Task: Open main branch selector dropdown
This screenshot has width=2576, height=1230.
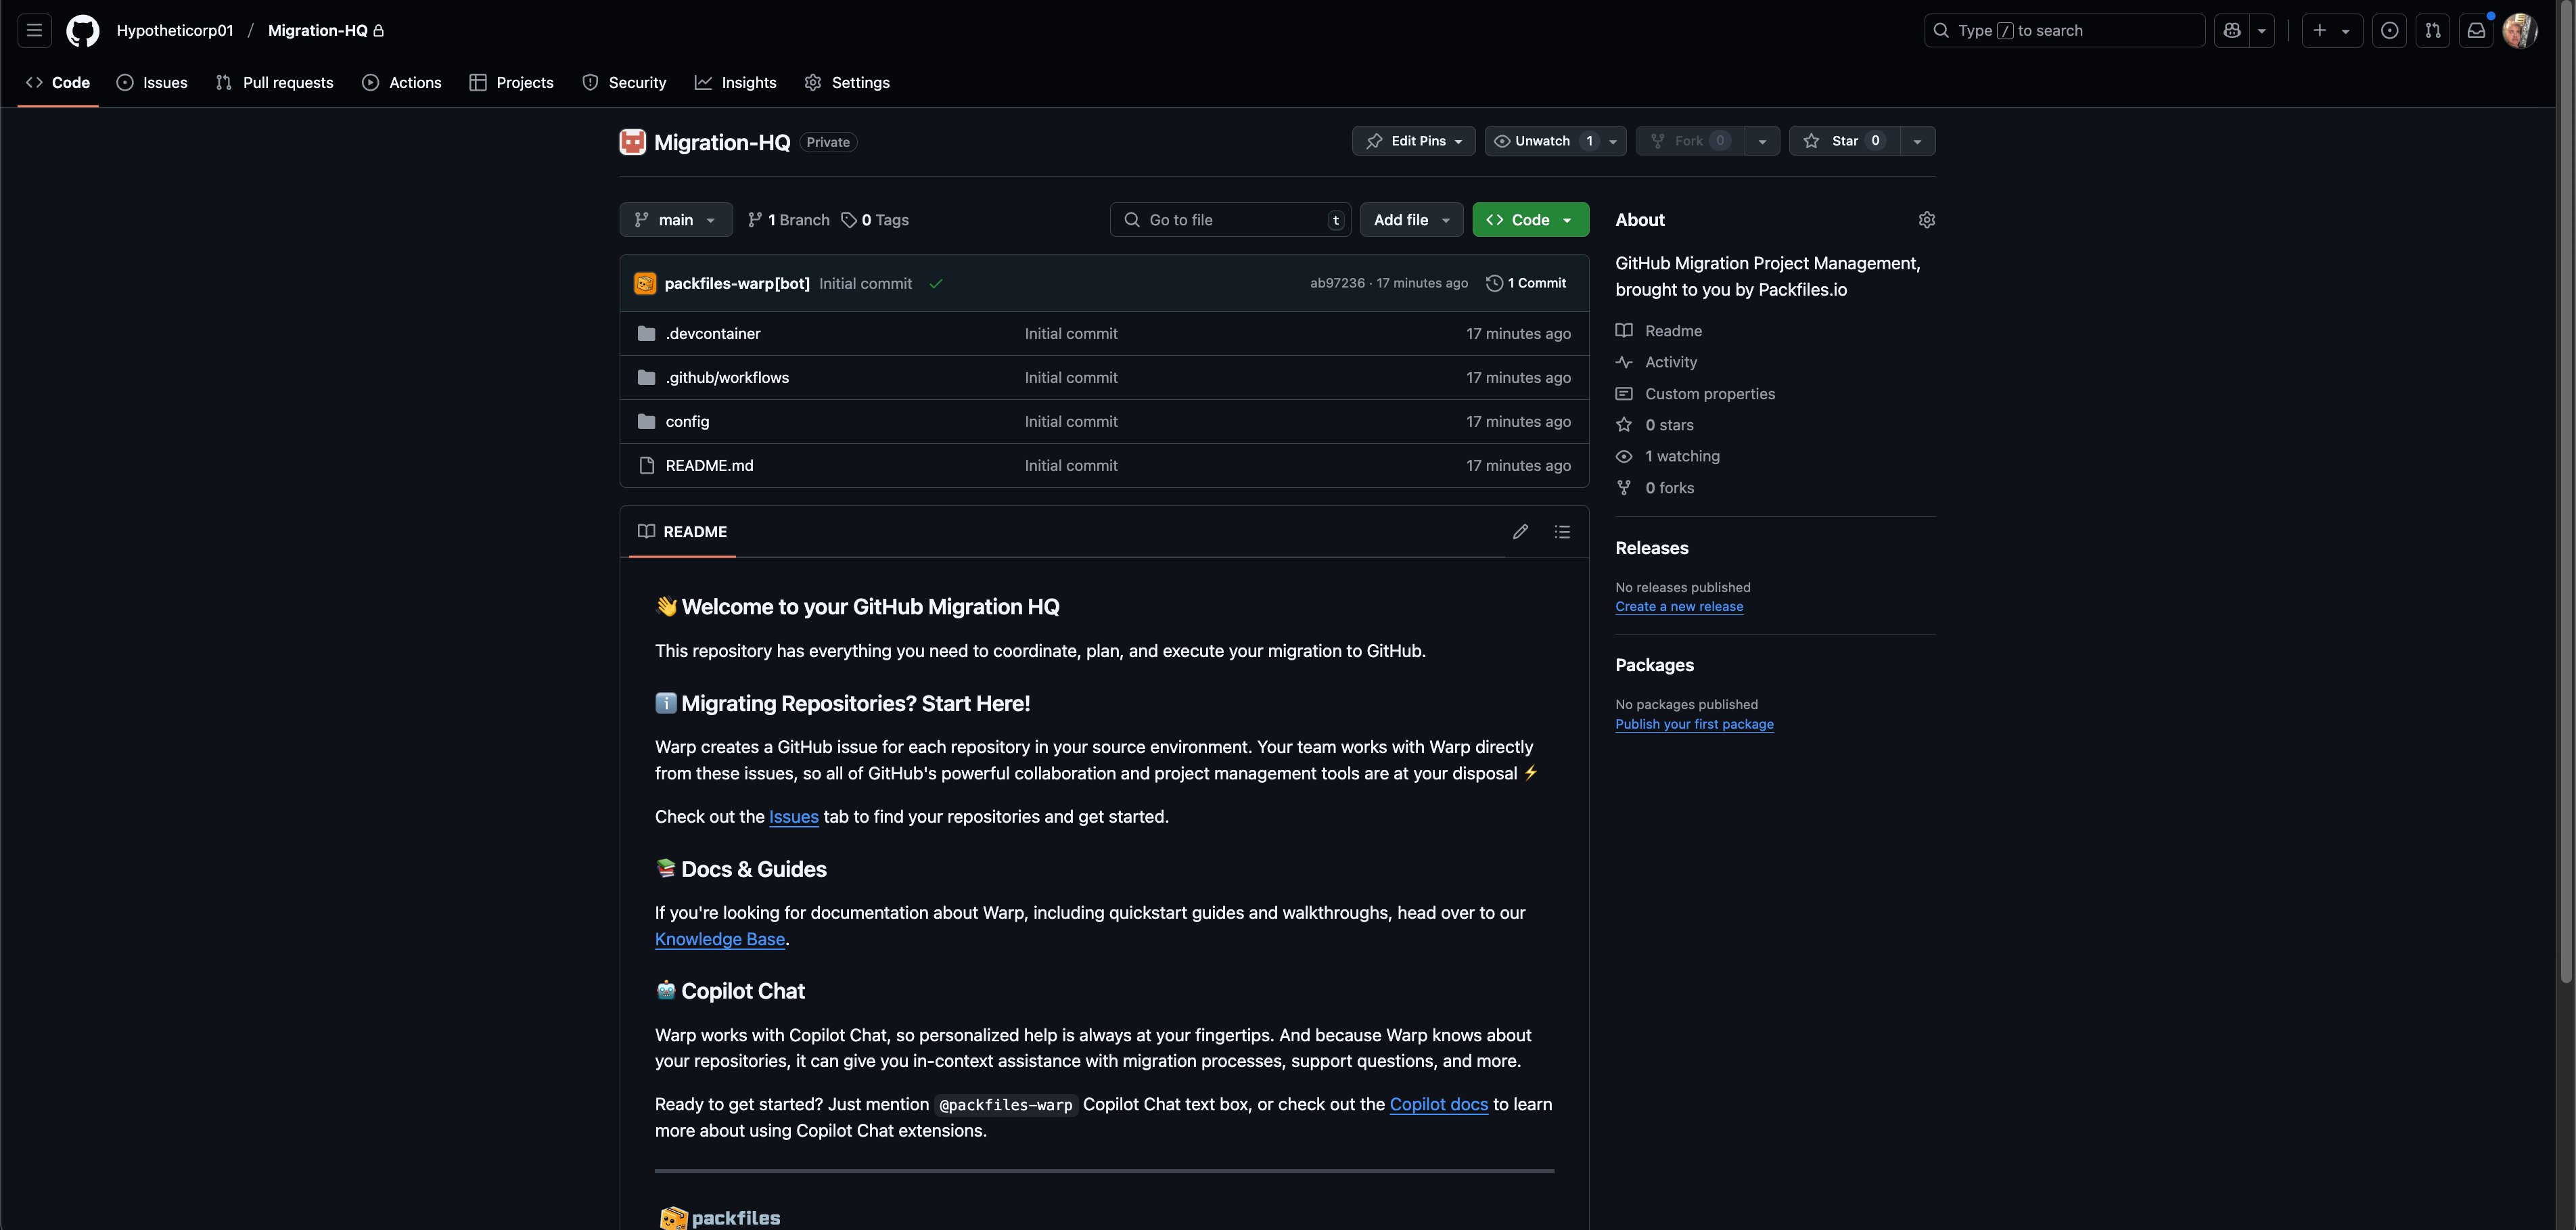Action: pyautogui.click(x=676, y=220)
